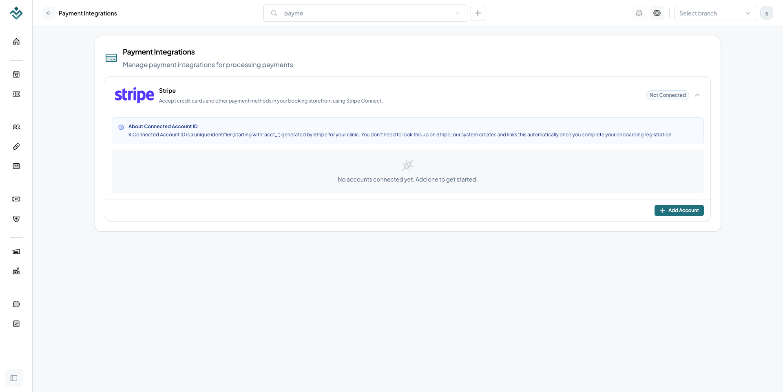The image size is (783, 392).
Task: Click the 'Accept credit cards' Stripe description text
Action: coord(271,101)
